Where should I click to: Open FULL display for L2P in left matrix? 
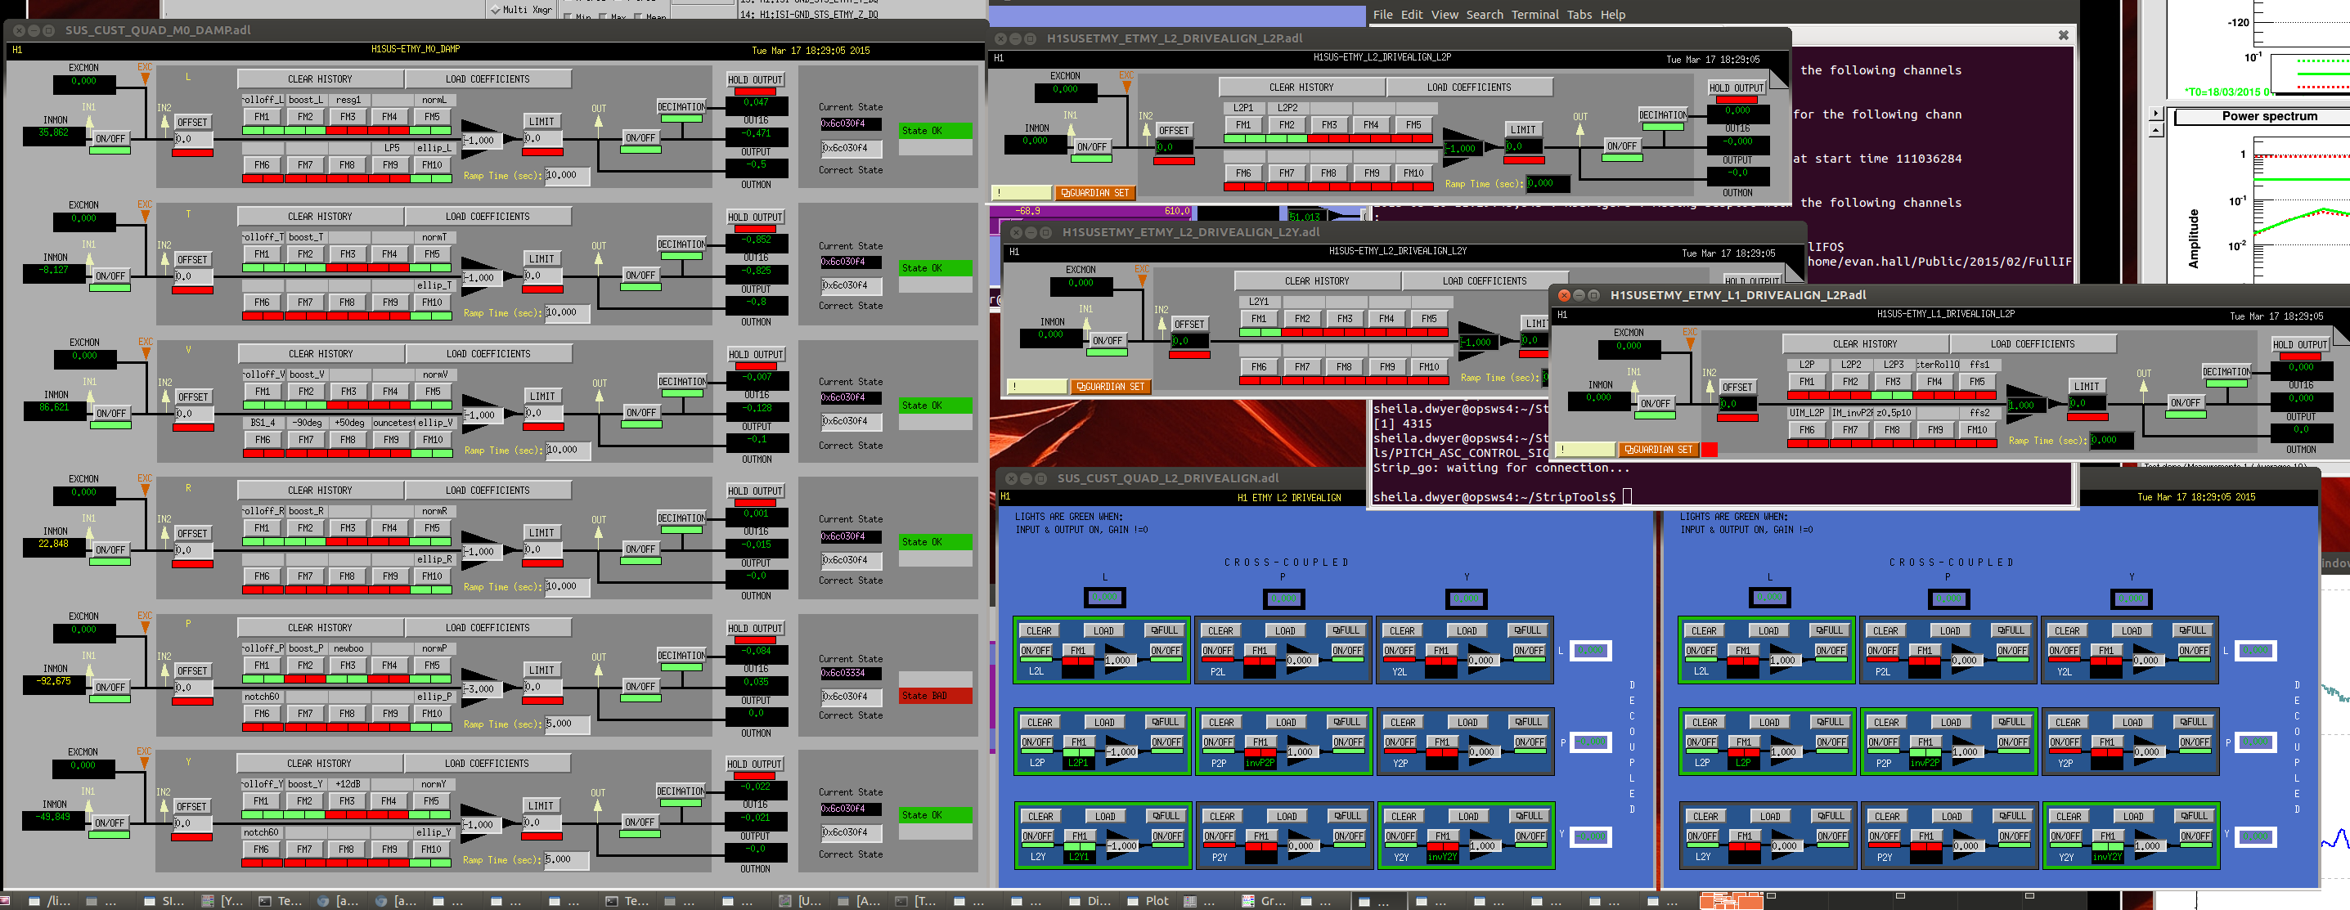(x=1165, y=722)
